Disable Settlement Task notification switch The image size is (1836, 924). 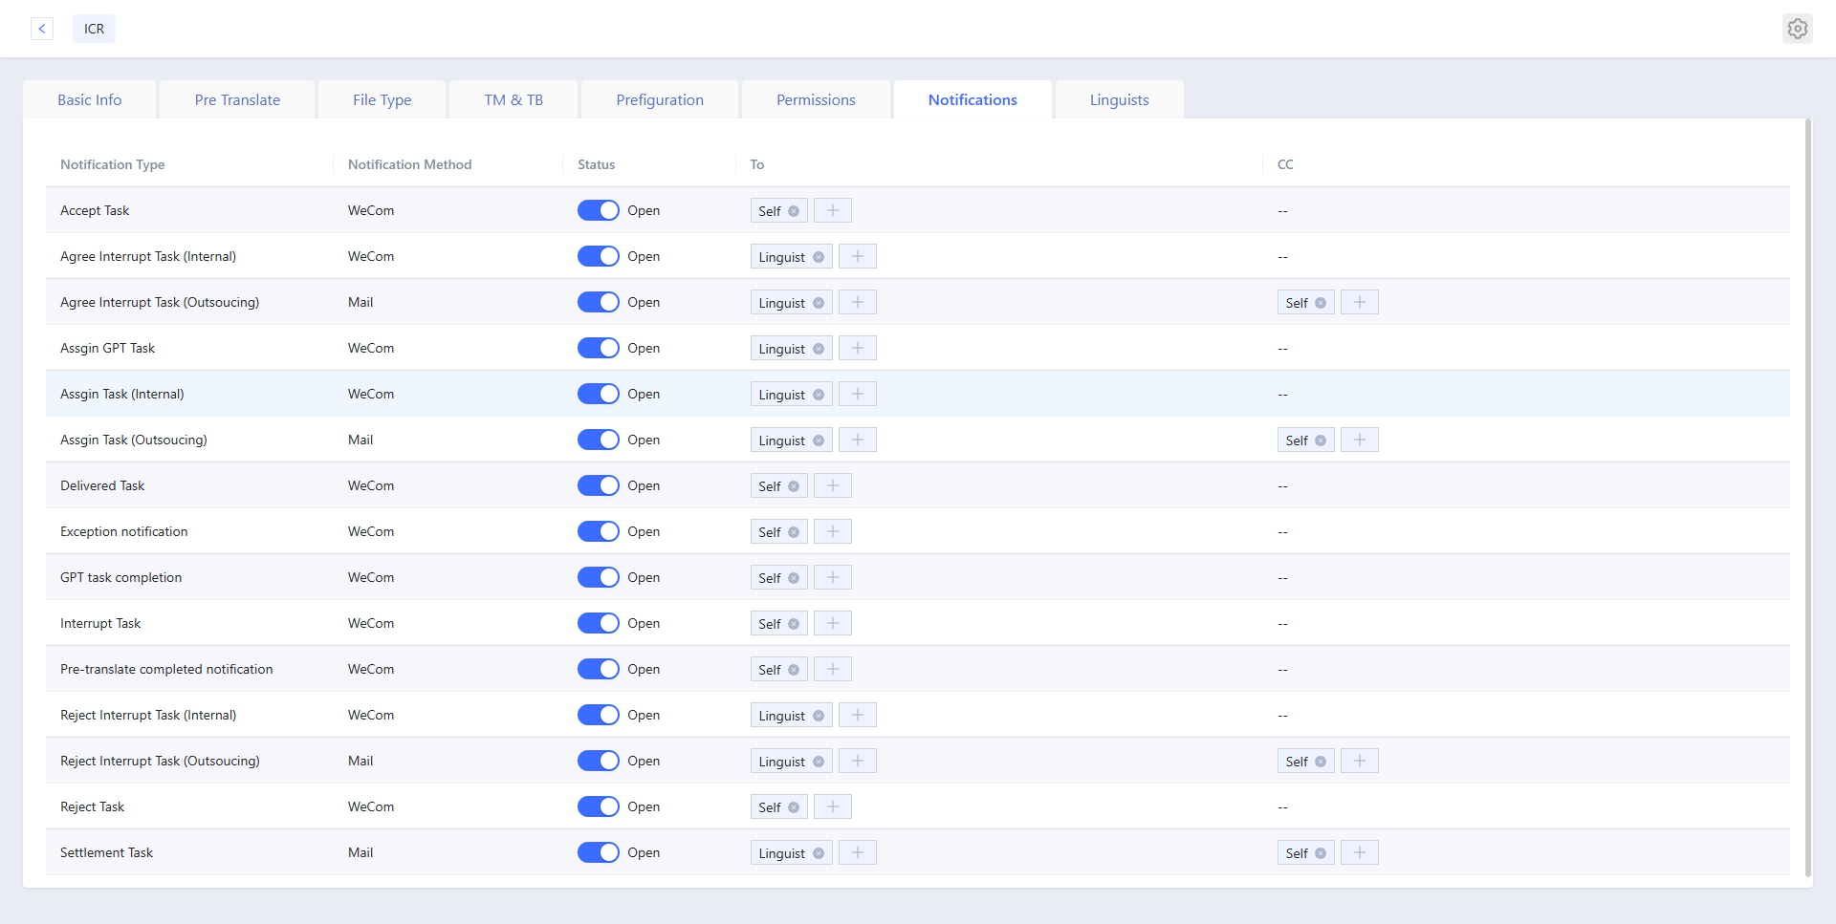599,852
